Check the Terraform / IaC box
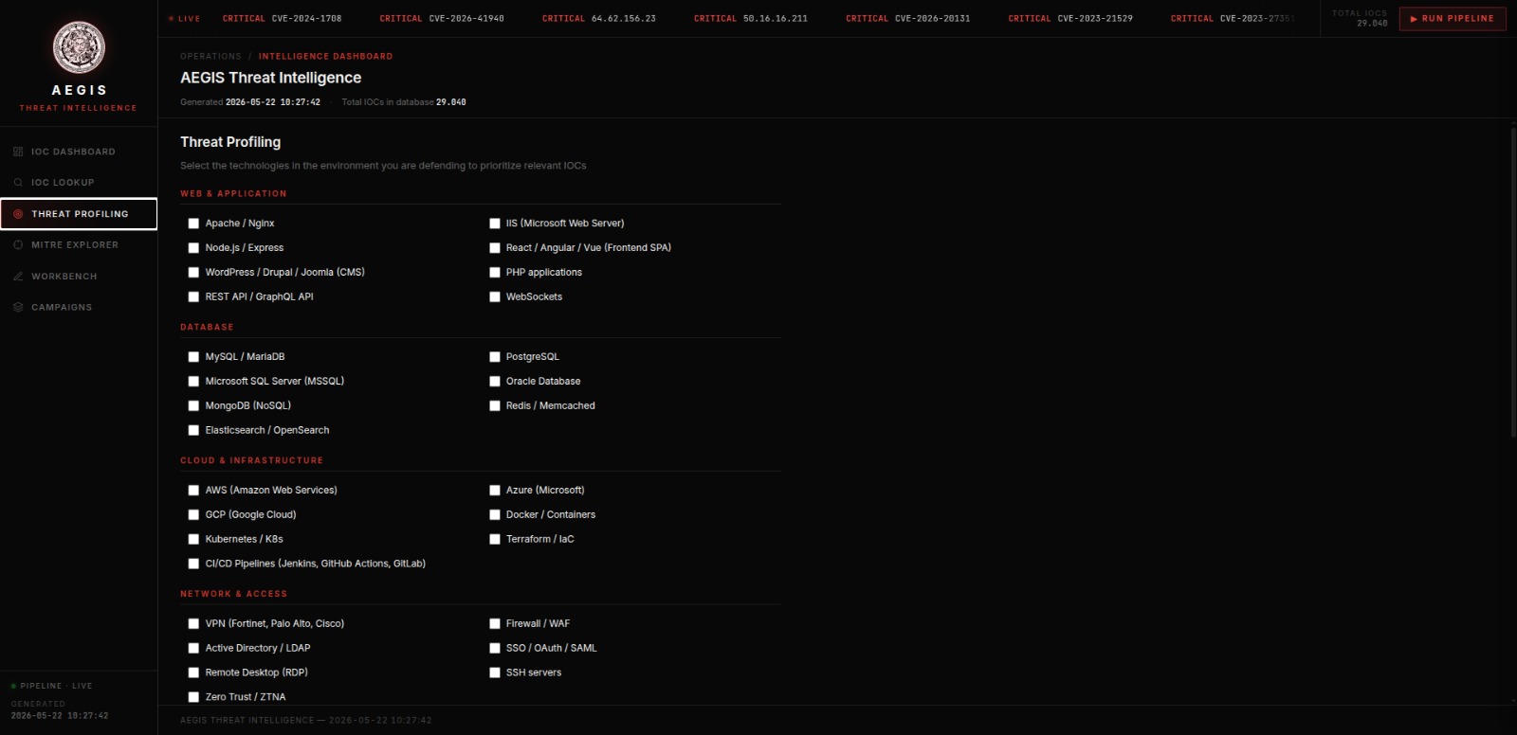The height and width of the screenshot is (735, 1517). [494, 540]
